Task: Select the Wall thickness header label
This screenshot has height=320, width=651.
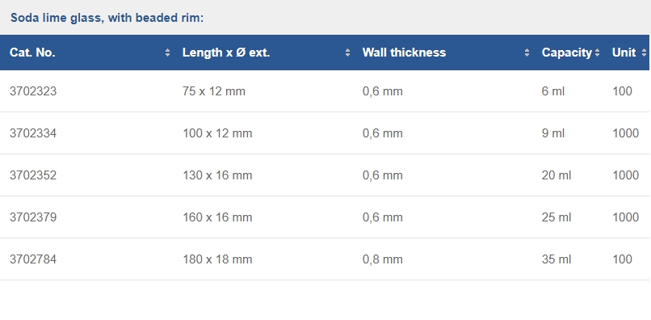Action: 404,53
